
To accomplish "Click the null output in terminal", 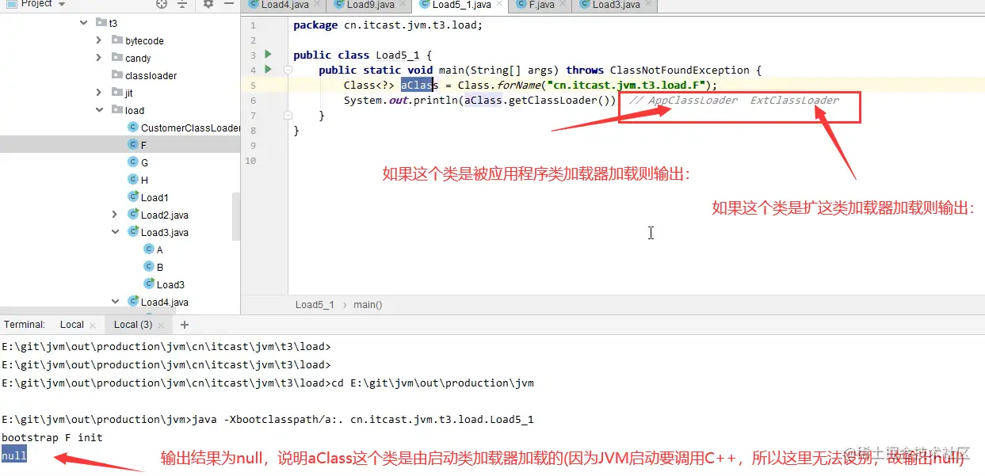I will pyautogui.click(x=14, y=455).
